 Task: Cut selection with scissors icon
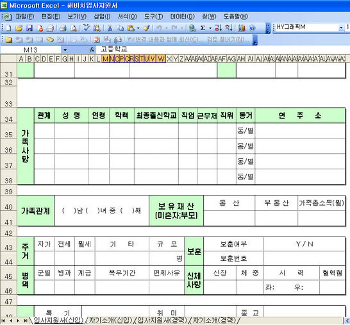tap(110, 28)
